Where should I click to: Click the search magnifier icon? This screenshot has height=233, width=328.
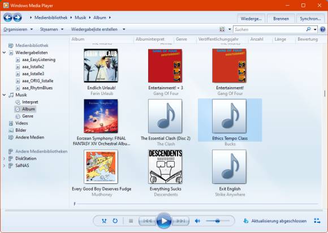308,29
